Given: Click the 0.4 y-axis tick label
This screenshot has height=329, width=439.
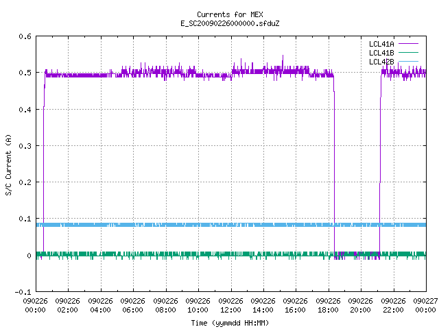Looking at the screenshot, I should (x=25, y=110).
